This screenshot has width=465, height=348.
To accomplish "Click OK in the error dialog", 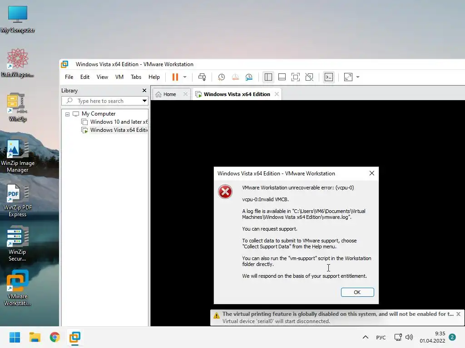I will (357, 292).
